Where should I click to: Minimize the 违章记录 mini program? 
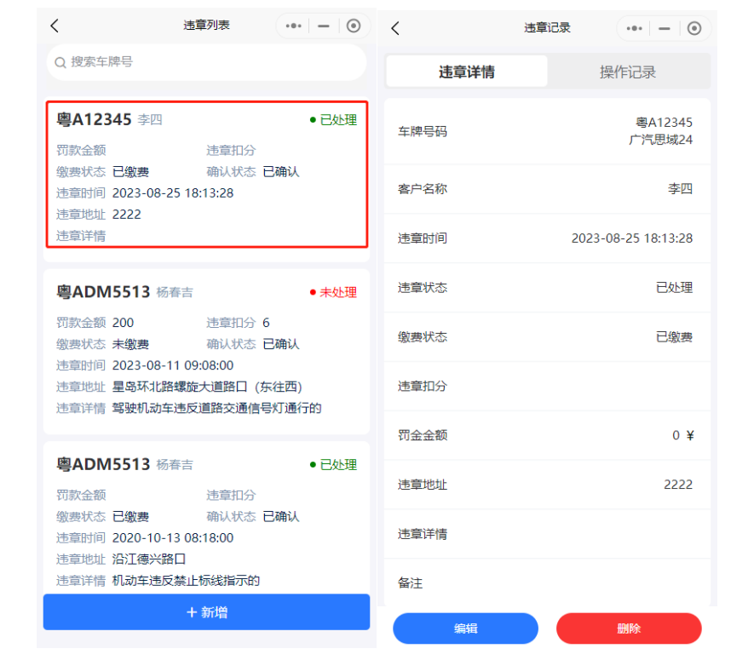point(665,28)
